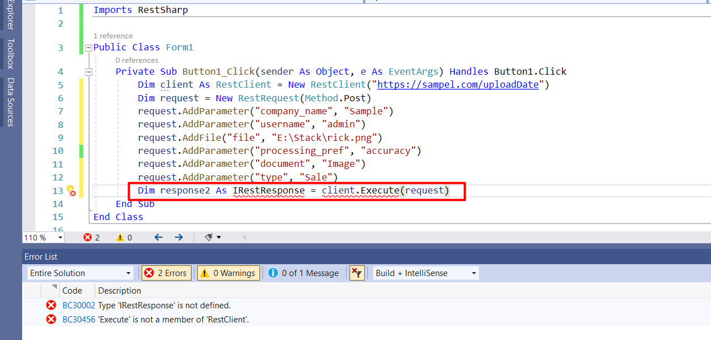
Task: Click the Error List panel title bar
Action: [367, 257]
